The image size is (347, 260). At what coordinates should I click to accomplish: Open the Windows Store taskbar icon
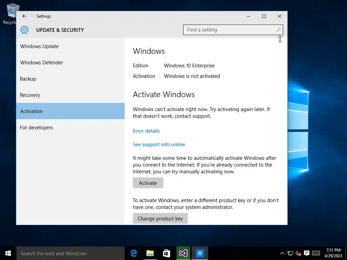coord(166,253)
